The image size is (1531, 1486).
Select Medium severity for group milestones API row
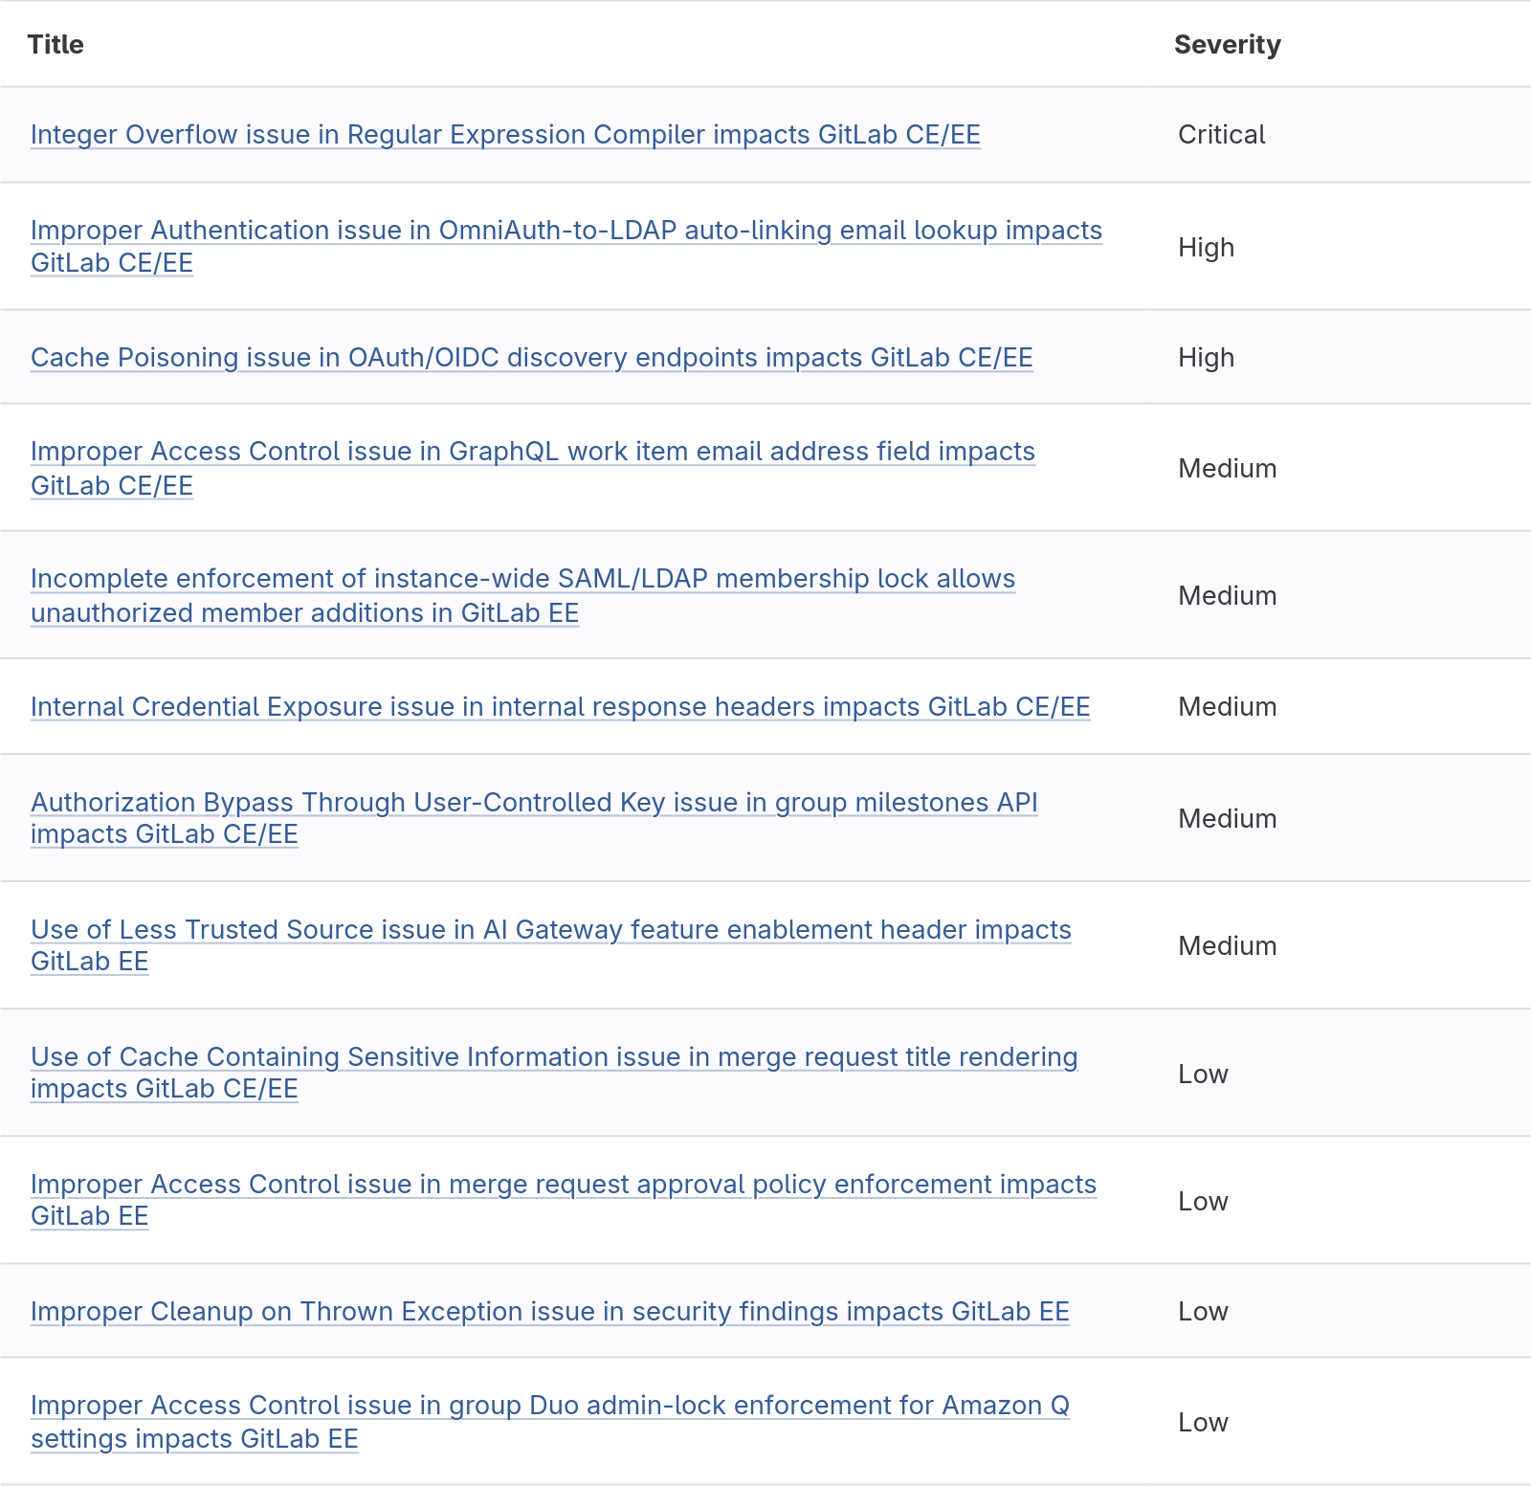click(1228, 819)
